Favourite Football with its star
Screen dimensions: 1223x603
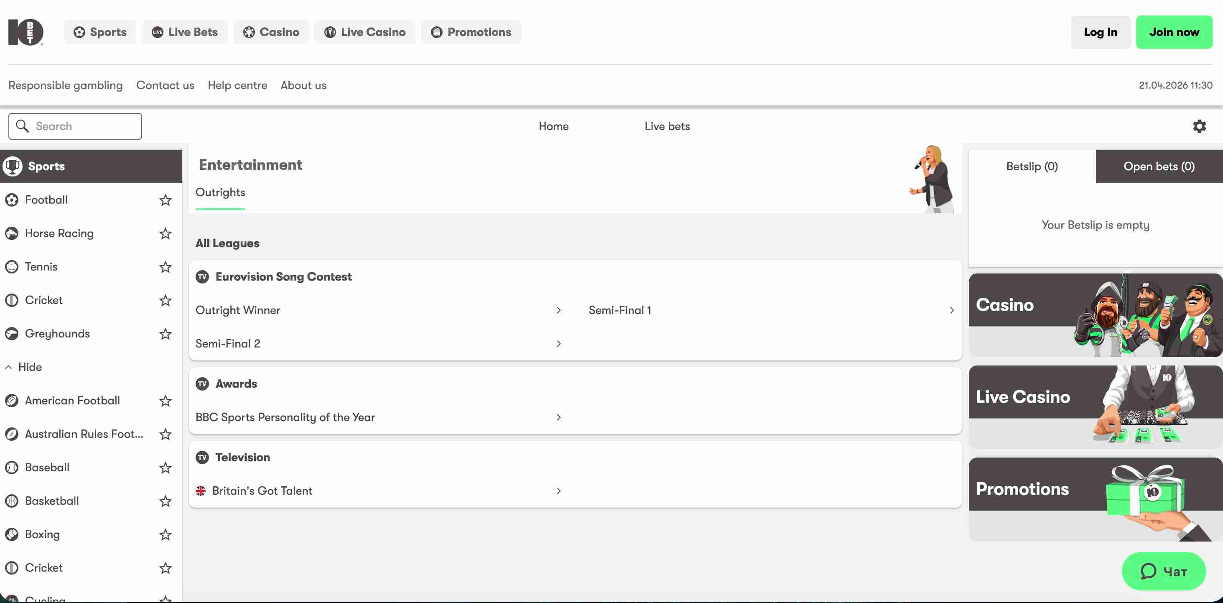pos(165,200)
